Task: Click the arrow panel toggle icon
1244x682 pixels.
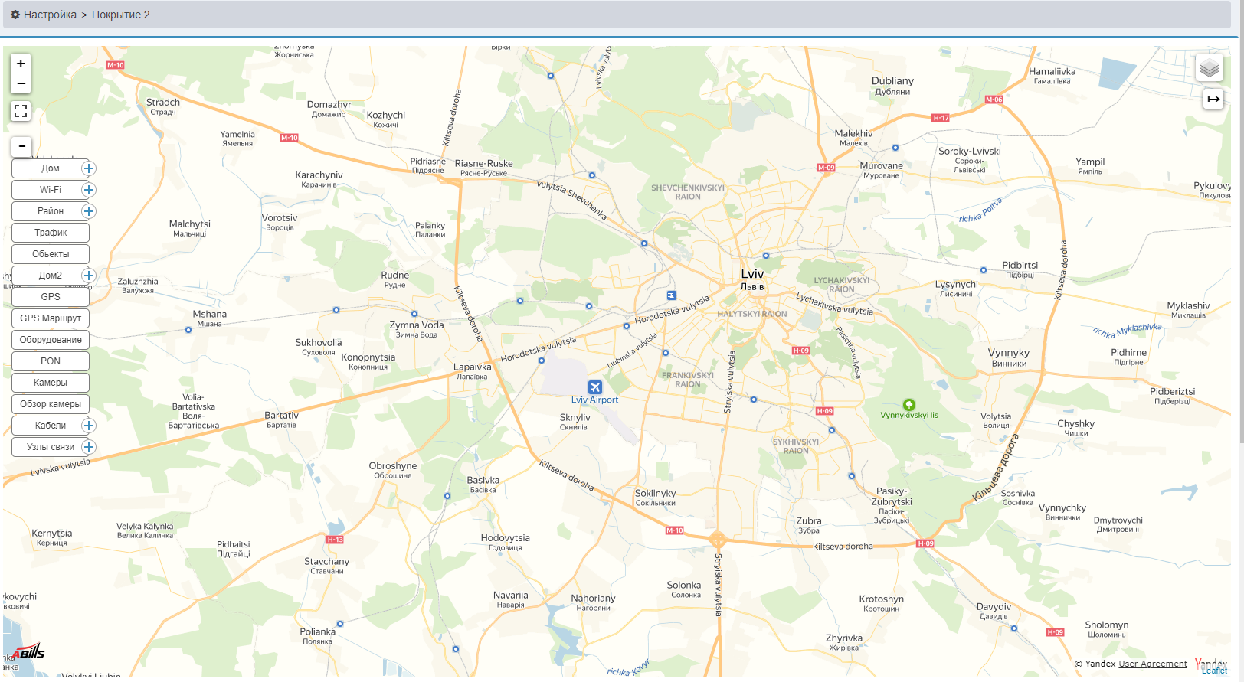Action: [x=1213, y=99]
